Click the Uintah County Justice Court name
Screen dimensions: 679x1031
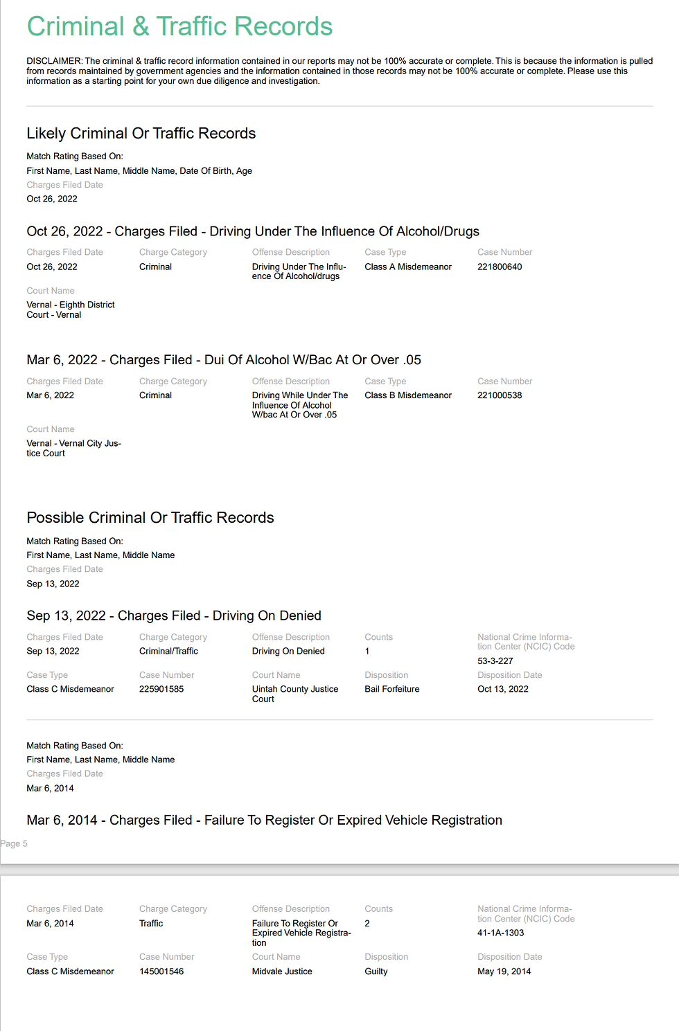(295, 694)
